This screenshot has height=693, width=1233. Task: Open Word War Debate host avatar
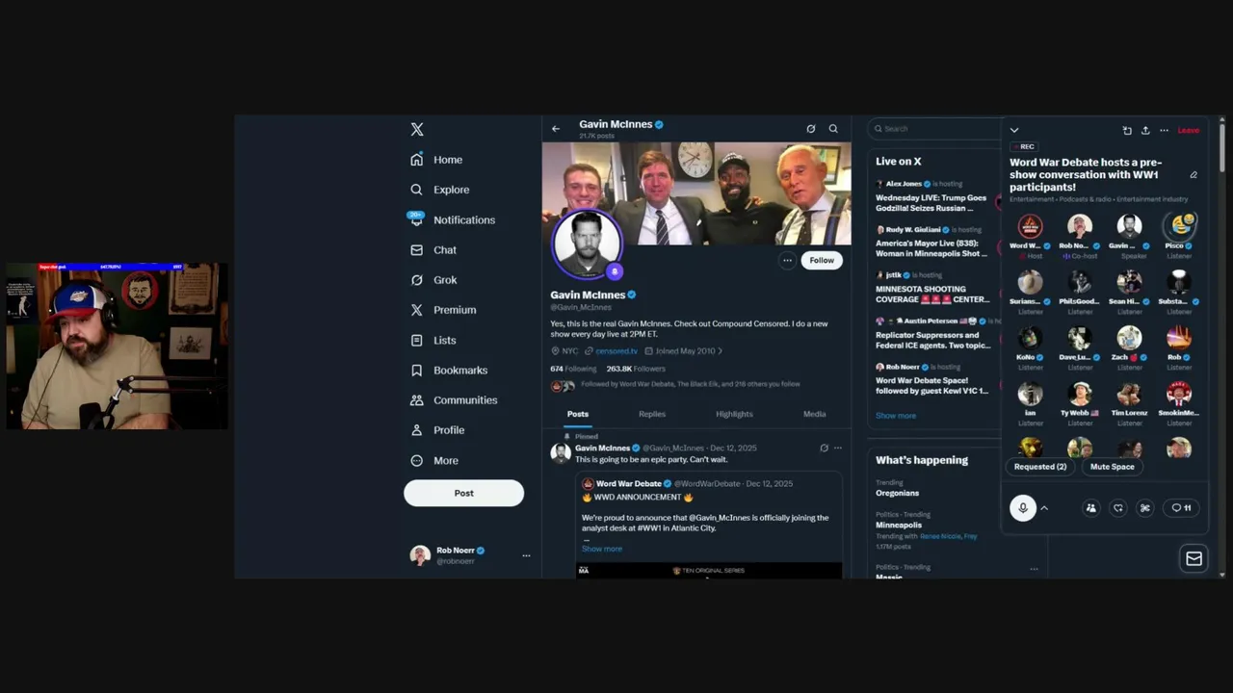(1031, 227)
